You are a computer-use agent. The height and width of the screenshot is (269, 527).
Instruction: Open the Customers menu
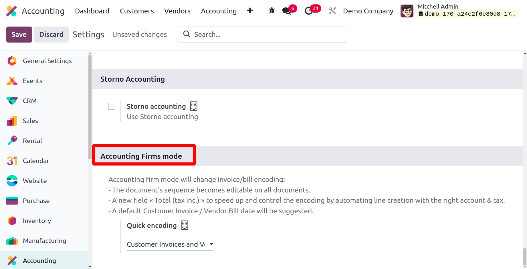pyautogui.click(x=136, y=11)
